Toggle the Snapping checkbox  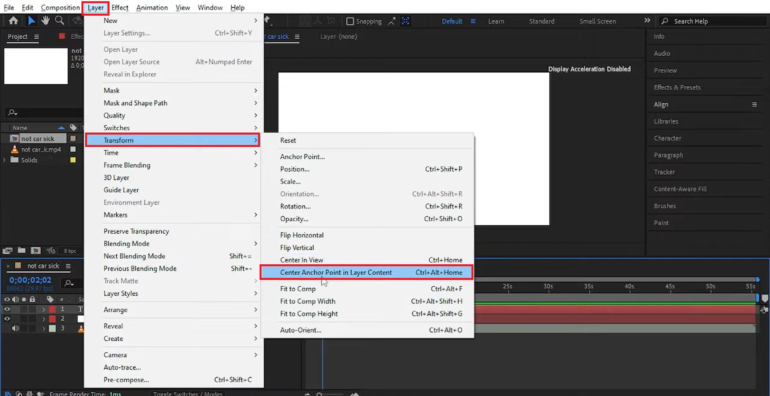tap(350, 21)
